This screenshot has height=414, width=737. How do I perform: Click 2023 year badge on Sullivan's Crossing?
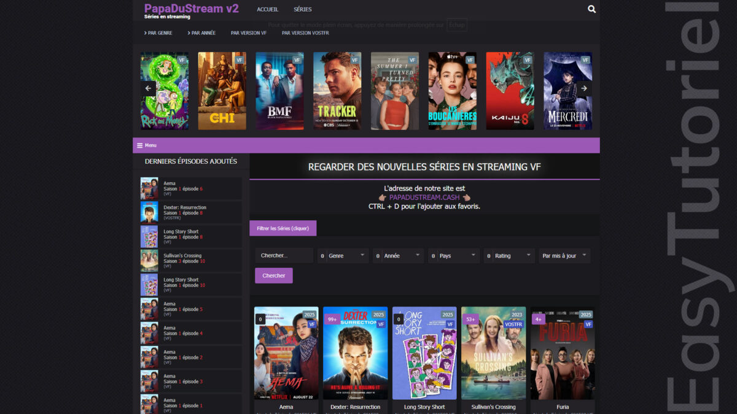point(517,315)
